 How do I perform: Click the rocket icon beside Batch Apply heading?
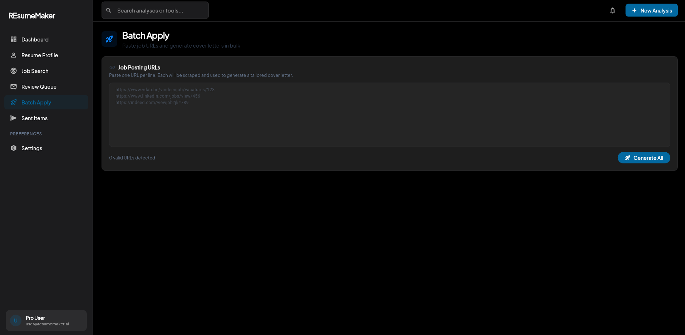(109, 39)
